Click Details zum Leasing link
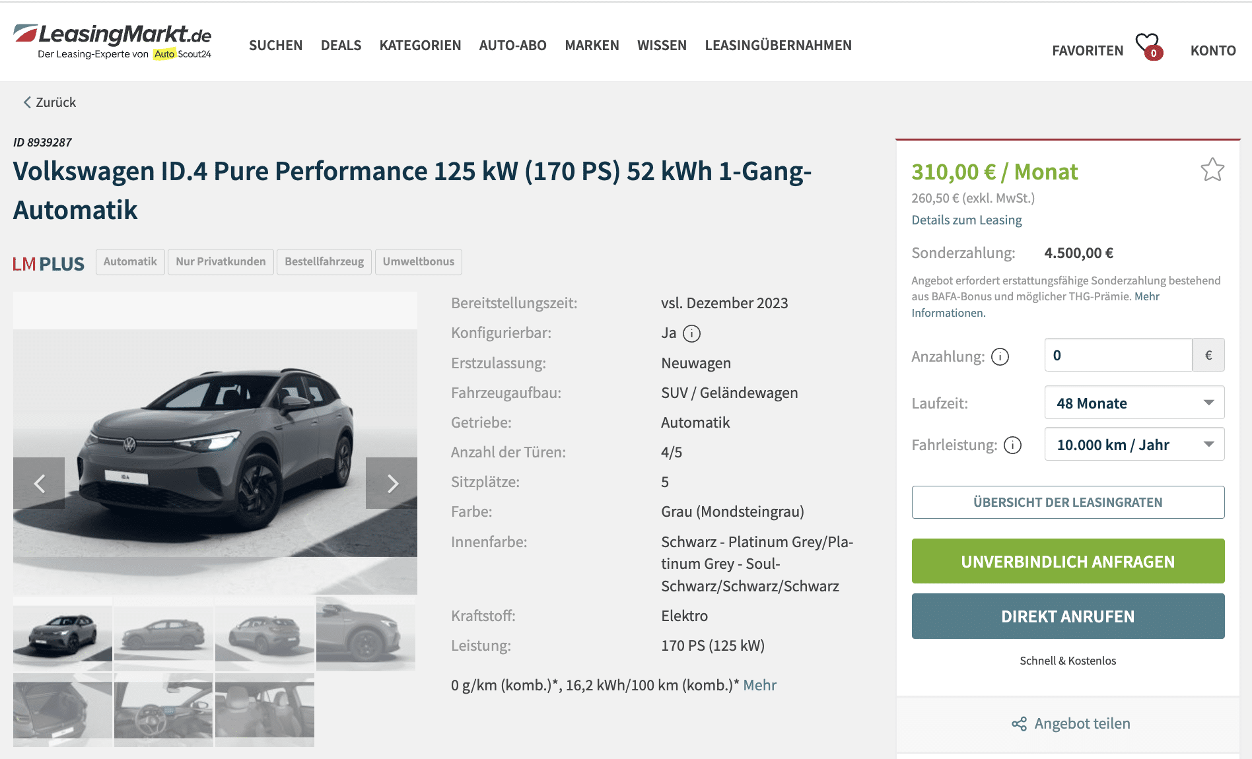The image size is (1252, 759). click(x=967, y=220)
